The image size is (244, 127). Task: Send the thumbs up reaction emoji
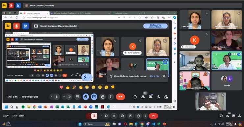(68, 87)
